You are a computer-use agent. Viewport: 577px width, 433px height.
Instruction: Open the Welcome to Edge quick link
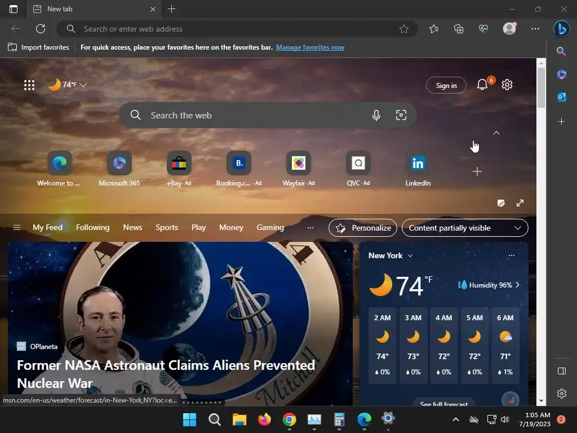click(x=60, y=169)
